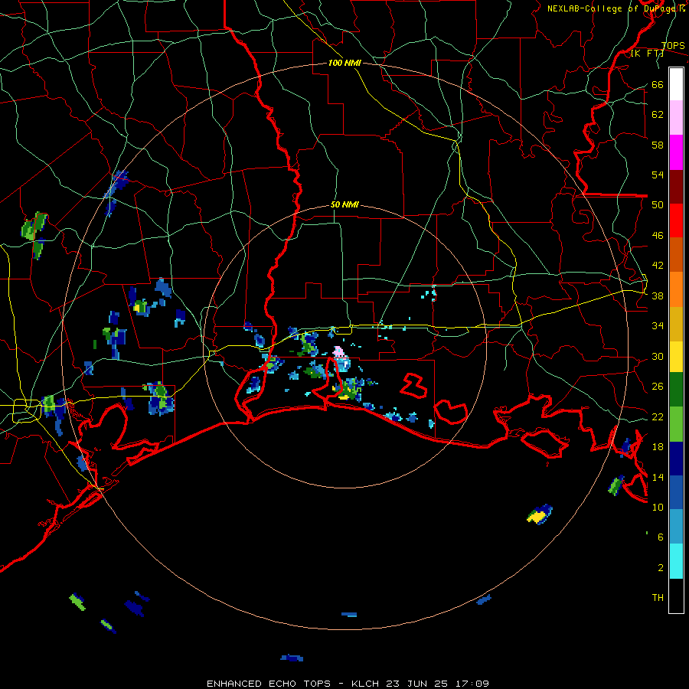Click the '26' legend value
Viewport: 689px width, 689px height.
658,387
